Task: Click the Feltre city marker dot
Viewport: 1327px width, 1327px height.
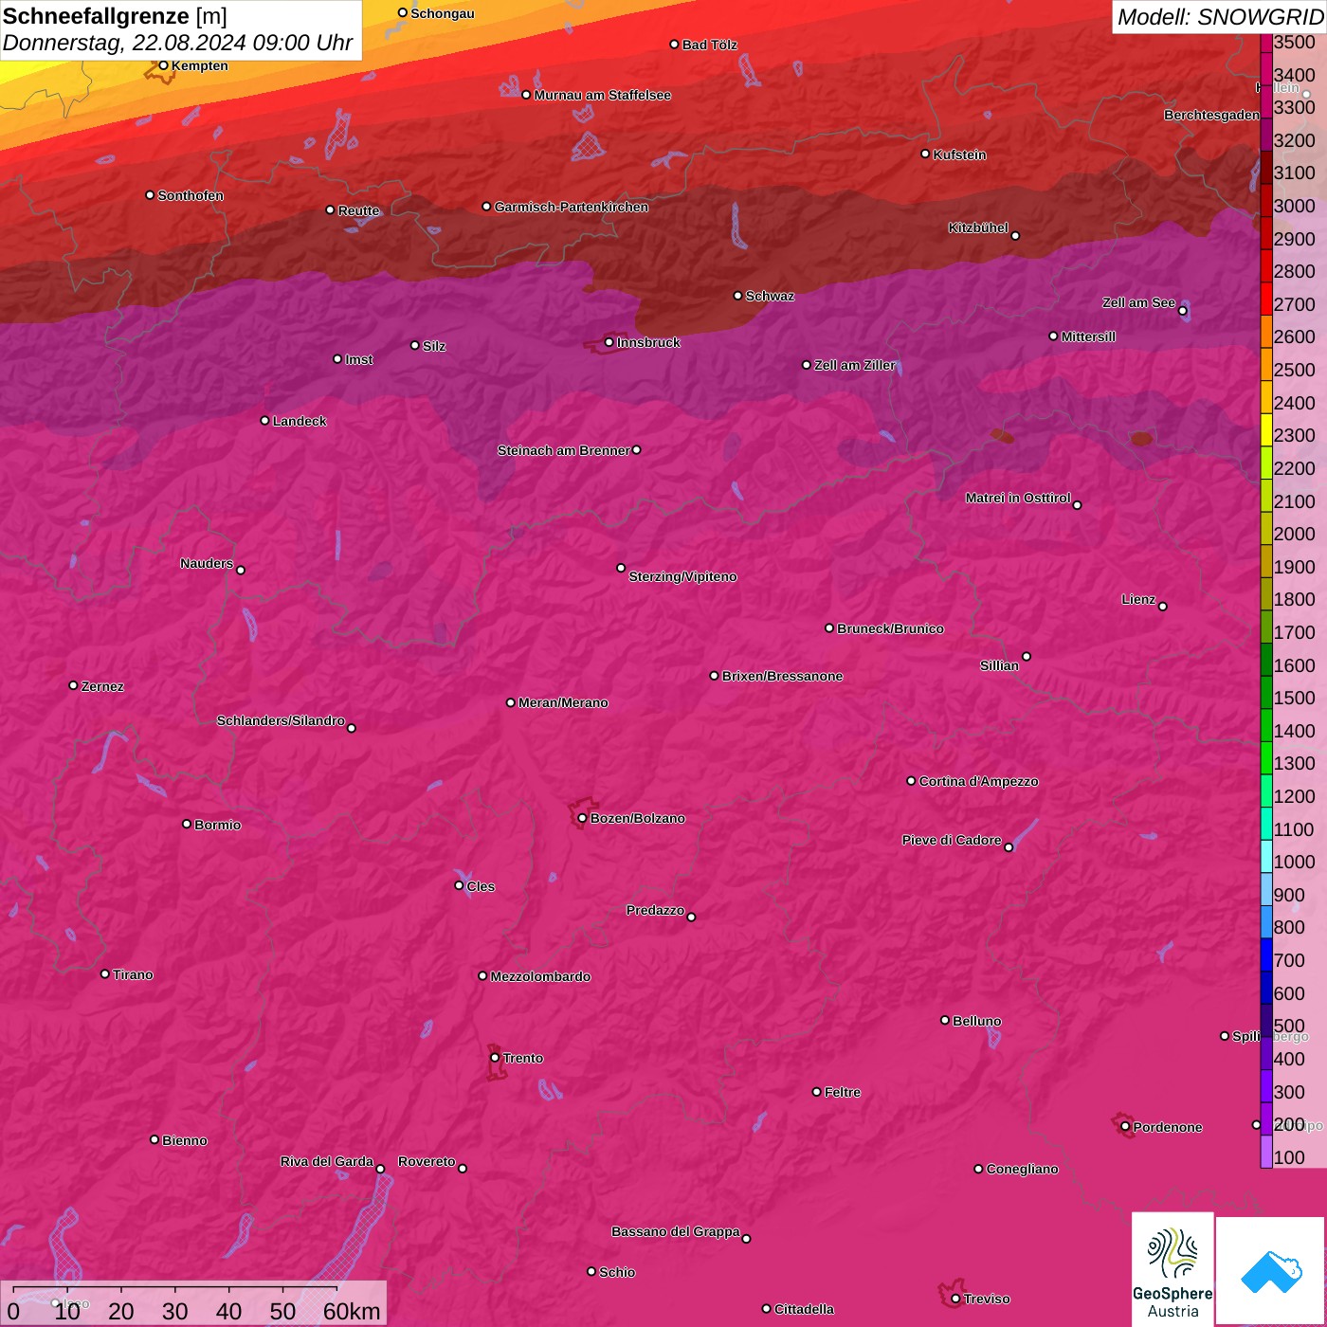Action: pos(816,1092)
